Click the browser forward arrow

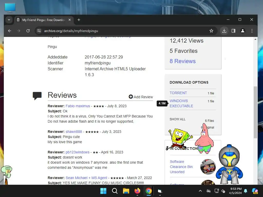pyautogui.click(x=19, y=31)
